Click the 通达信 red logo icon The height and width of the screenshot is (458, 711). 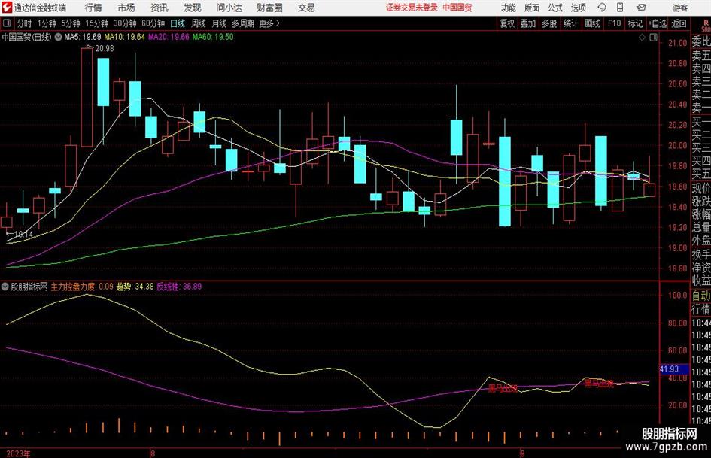7,8
